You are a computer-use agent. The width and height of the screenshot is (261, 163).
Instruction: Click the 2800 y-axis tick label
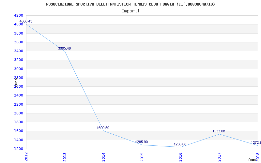pyautogui.click(x=19, y=78)
